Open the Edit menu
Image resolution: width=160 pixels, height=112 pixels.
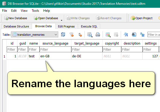click(14, 11)
